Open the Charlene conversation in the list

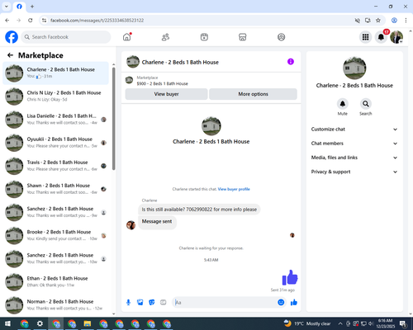tap(55, 73)
